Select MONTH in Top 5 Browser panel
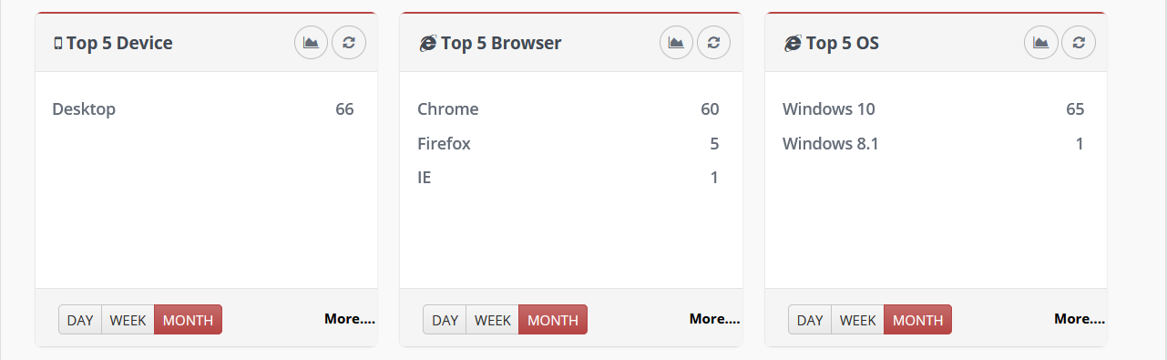Viewport: 1167px width, 360px height. 553,320
